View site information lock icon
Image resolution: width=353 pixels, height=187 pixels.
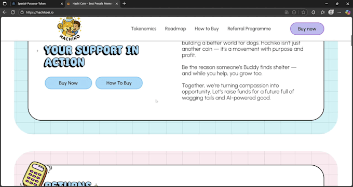click(22, 12)
